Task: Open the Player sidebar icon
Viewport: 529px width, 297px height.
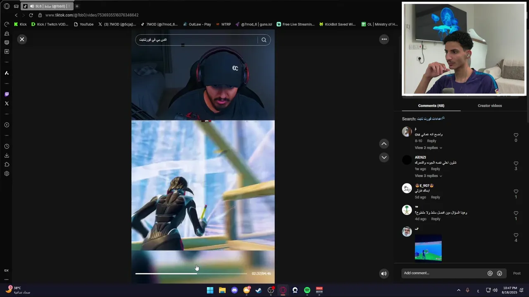Action: pos(7,125)
